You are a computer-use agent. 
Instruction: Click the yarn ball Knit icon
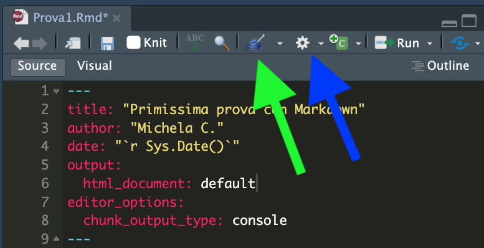255,42
